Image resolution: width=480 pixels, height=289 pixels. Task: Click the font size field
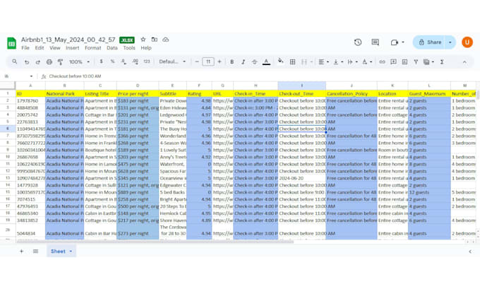tap(208, 61)
